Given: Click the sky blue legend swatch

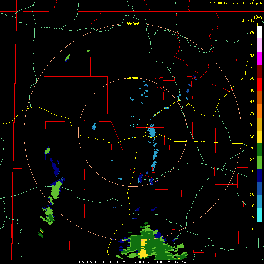Looking at the screenshot, I should (259, 202).
